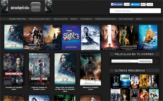Click 'Snowden en Español Latino' title link
Screen dimensions: 163x101
pyautogui.click(x=14, y=88)
